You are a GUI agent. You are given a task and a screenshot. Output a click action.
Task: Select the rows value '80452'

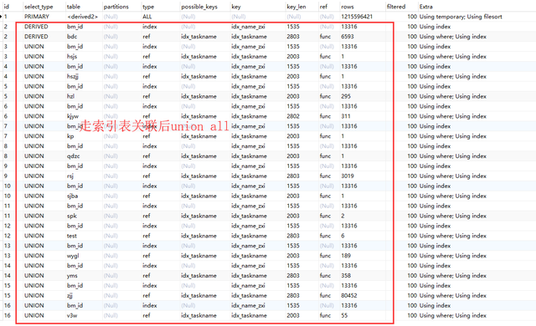coord(349,296)
